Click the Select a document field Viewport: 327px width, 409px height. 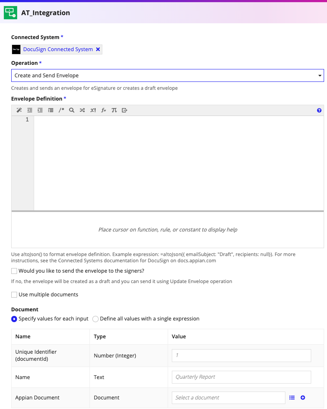pyautogui.click(x=228, y=398)
